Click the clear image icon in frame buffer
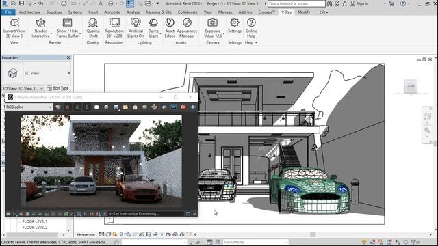The image size is (438, 246). click(x=136, y=107)
